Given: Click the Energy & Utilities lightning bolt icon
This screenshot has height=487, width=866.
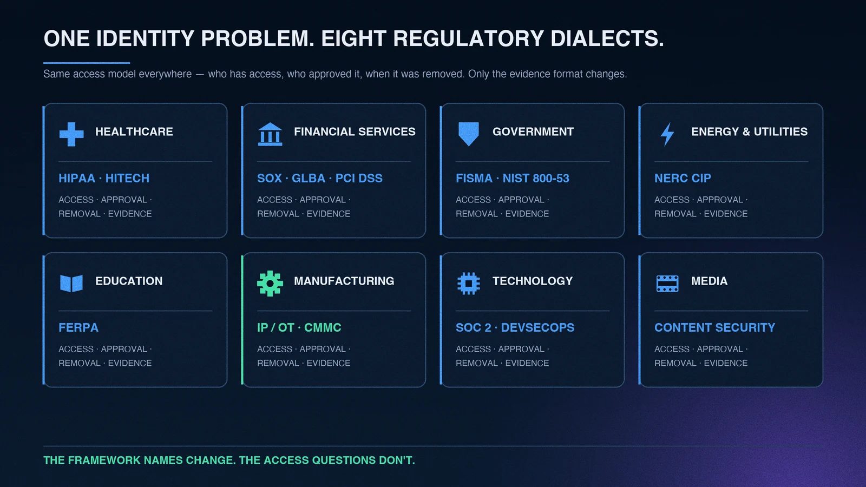Looking at the screenshot, I should [667, 134].
